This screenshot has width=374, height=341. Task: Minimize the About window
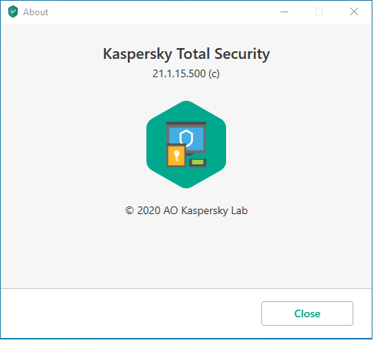(284, 11)
